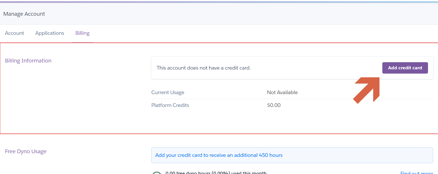Select the Current Usage row label
Image resolution: width=438 pixels, height=174 pixels.
[168, 92]
